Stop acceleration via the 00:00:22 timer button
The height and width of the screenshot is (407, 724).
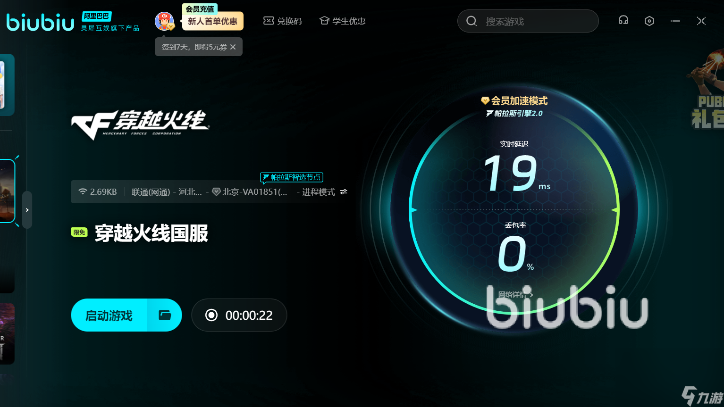[x=239, y=315]
